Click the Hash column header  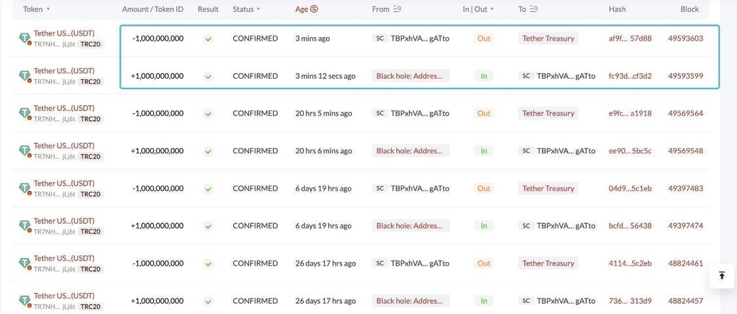point(617,9)
